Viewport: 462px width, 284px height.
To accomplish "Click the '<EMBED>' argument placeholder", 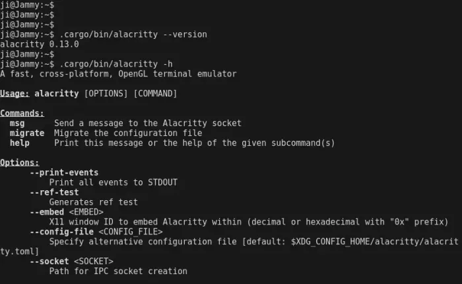I will [x=86, y=212].
